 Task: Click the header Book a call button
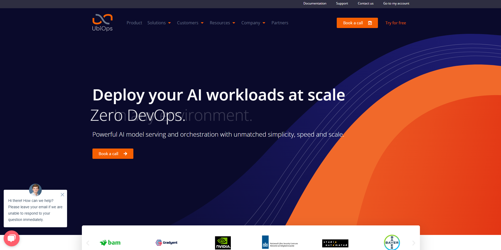click(x=357, y=23)
